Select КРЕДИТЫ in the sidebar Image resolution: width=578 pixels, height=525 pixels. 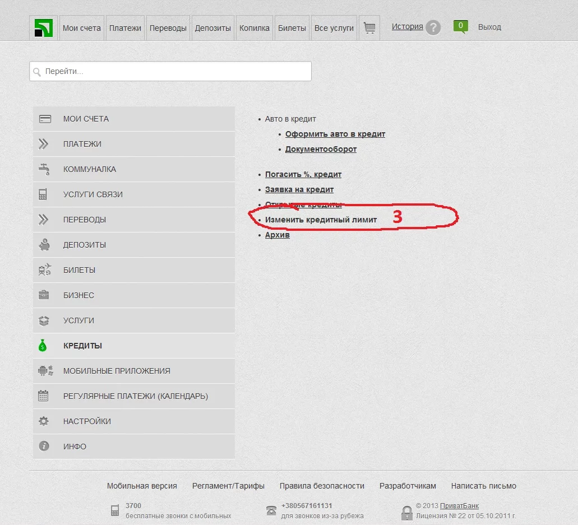click(134, 346)
